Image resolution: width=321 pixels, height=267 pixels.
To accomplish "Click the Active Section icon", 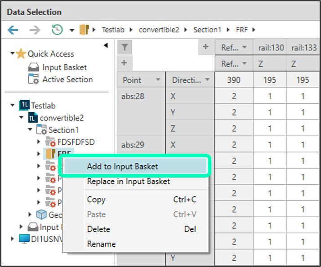I will point(34,80).
